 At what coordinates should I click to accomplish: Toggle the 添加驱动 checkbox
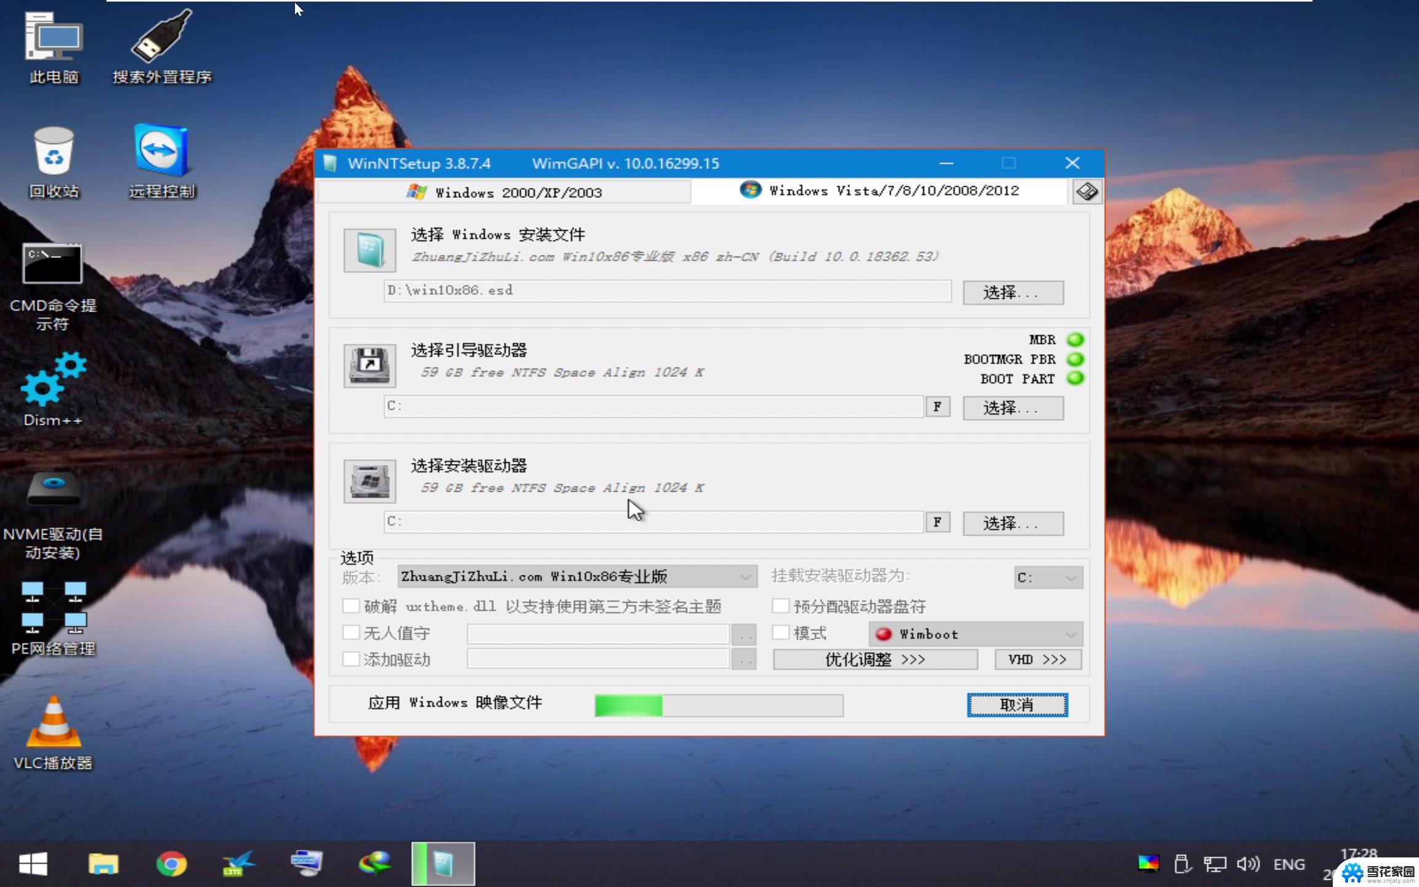point(351,659)
